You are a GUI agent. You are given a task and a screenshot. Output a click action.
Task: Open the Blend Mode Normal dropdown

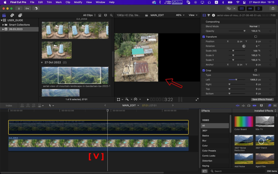tap(255, 26)
